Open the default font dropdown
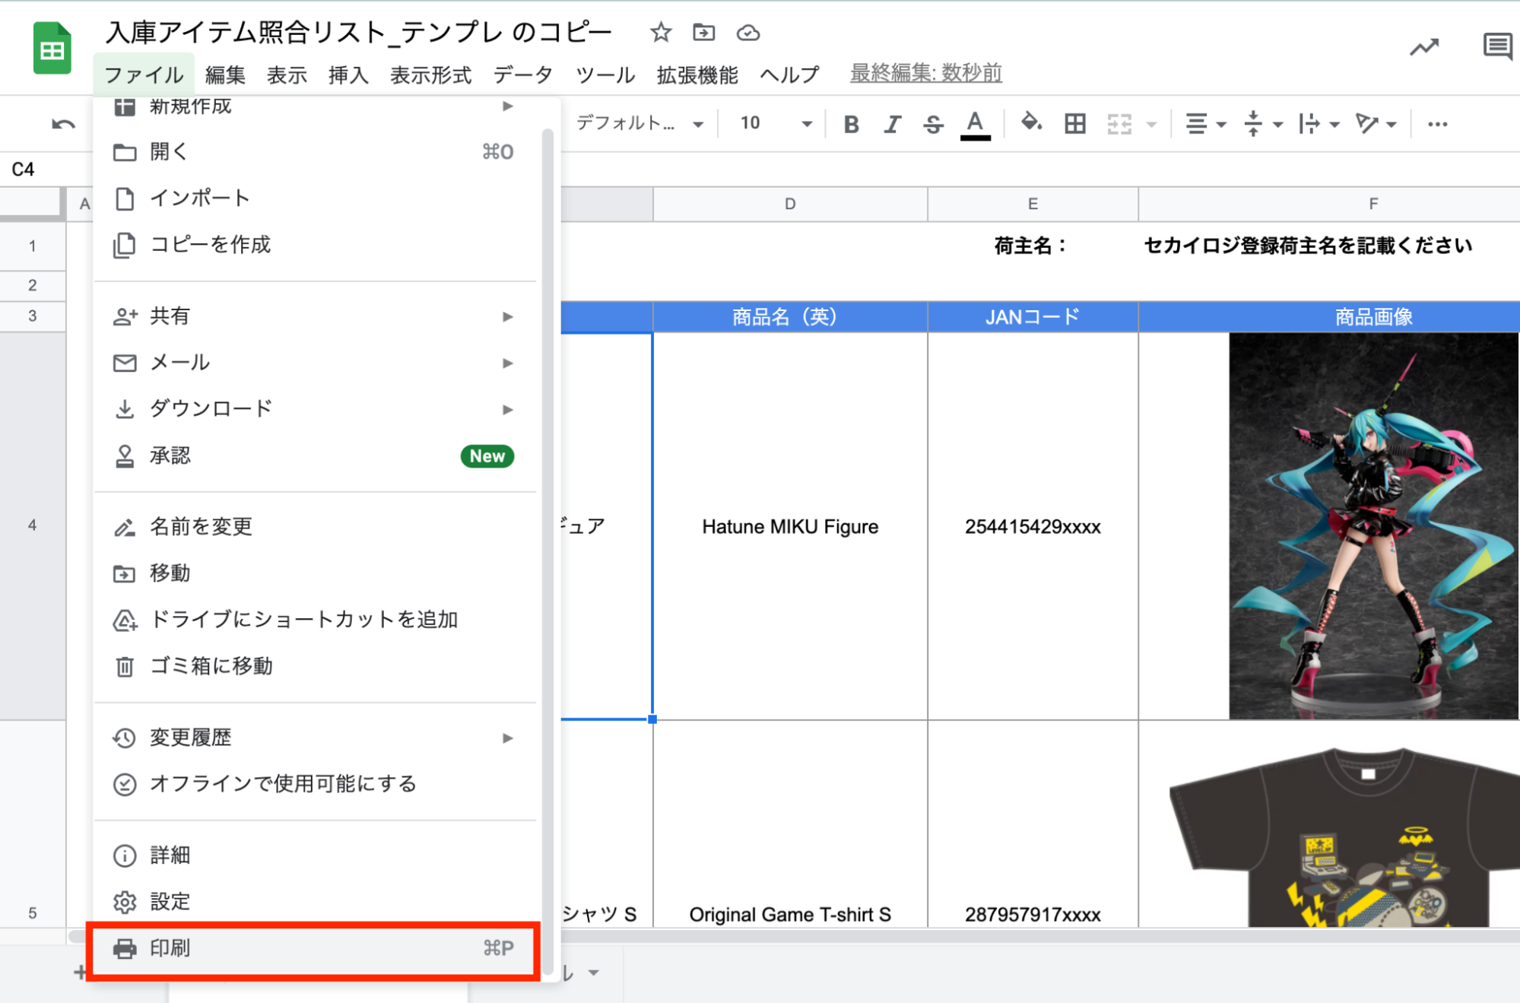This screenshot has height=1003, width=1520. click(x=639, y=124)
